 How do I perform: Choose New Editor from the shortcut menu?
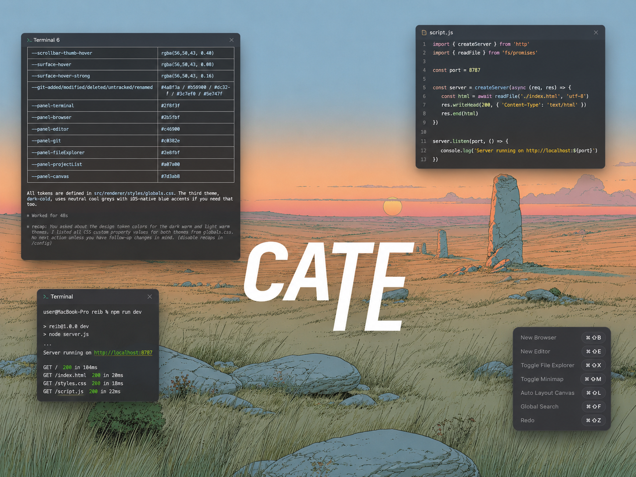coord(562,351)
